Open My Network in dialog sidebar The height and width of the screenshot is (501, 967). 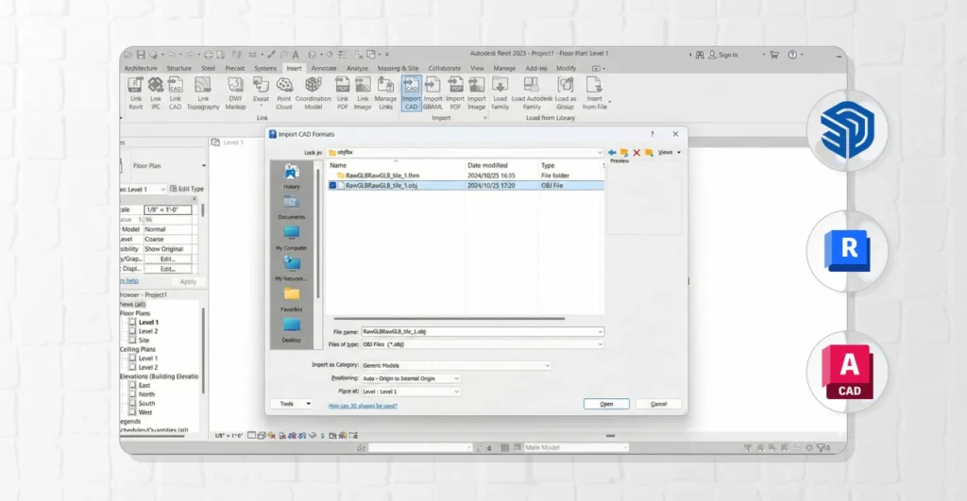pyautogui.click(x=291, y=269)
